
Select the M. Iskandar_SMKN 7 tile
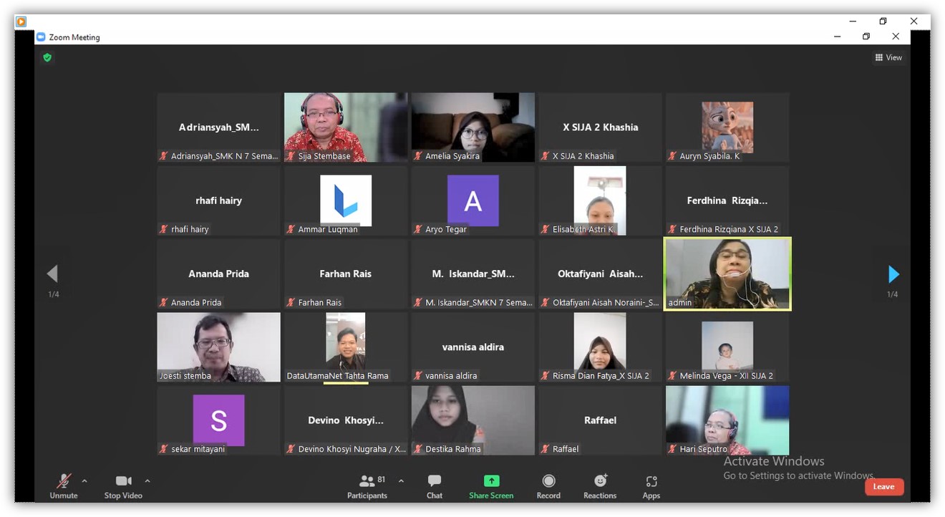(473, 274)
